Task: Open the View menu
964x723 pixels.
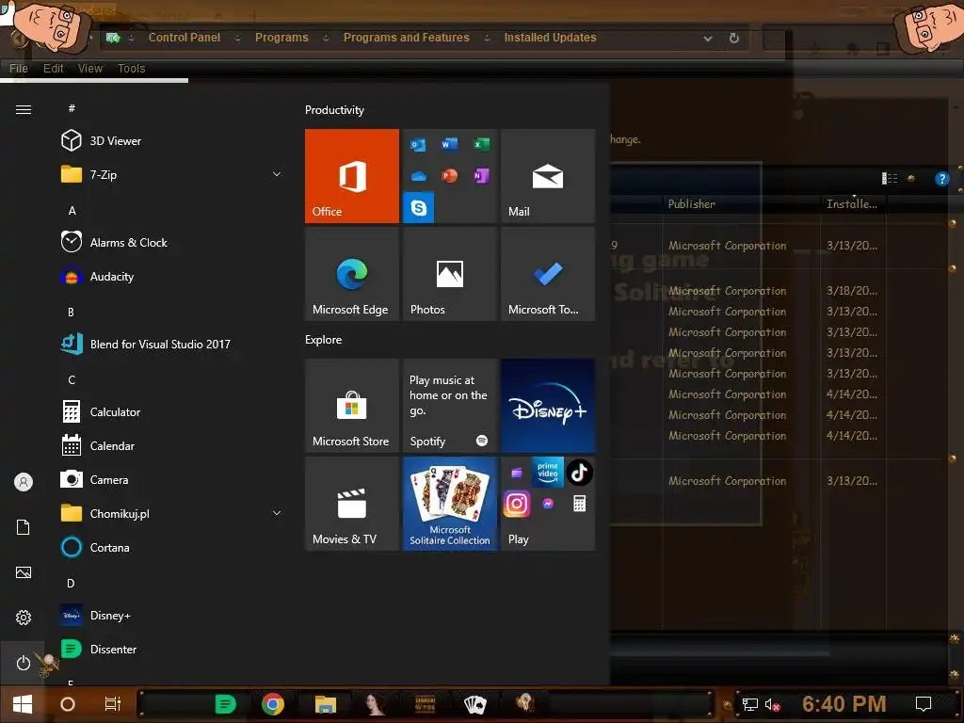Action: pos(90,68)
